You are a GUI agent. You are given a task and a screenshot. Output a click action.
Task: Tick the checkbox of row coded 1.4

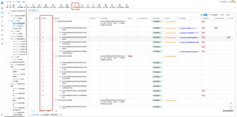pyautogui.click(x=58, y=42)
